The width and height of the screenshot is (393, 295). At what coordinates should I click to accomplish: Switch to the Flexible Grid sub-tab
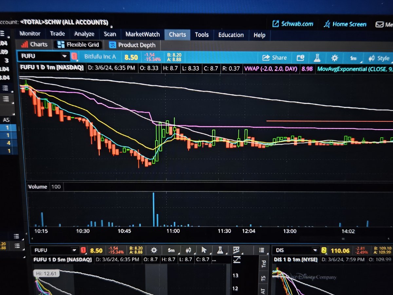[78, 45]
